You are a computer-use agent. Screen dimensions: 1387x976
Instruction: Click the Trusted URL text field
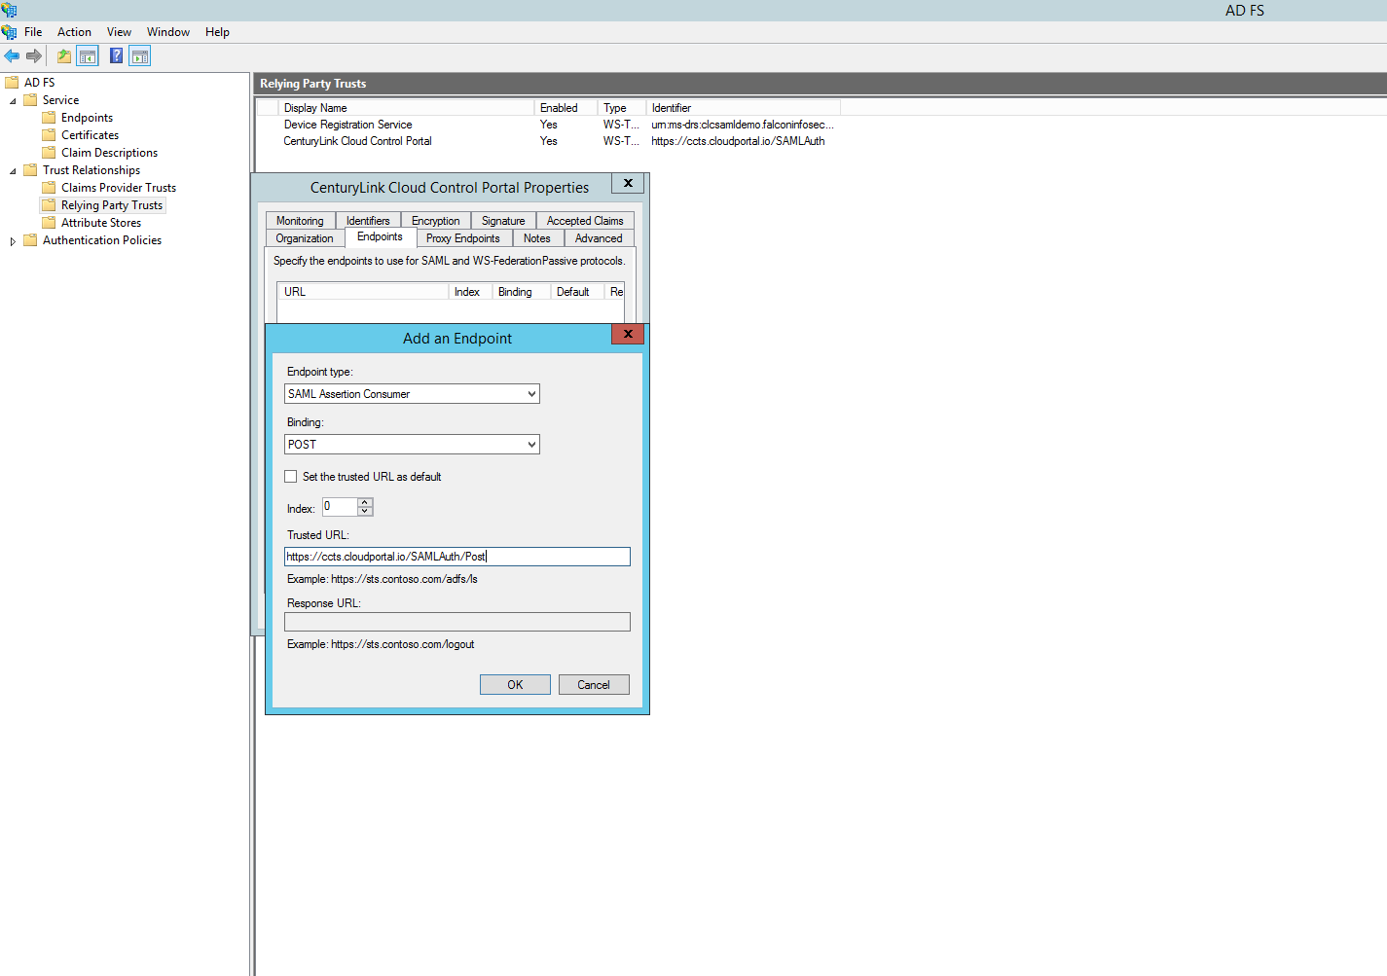pos(457,557)
